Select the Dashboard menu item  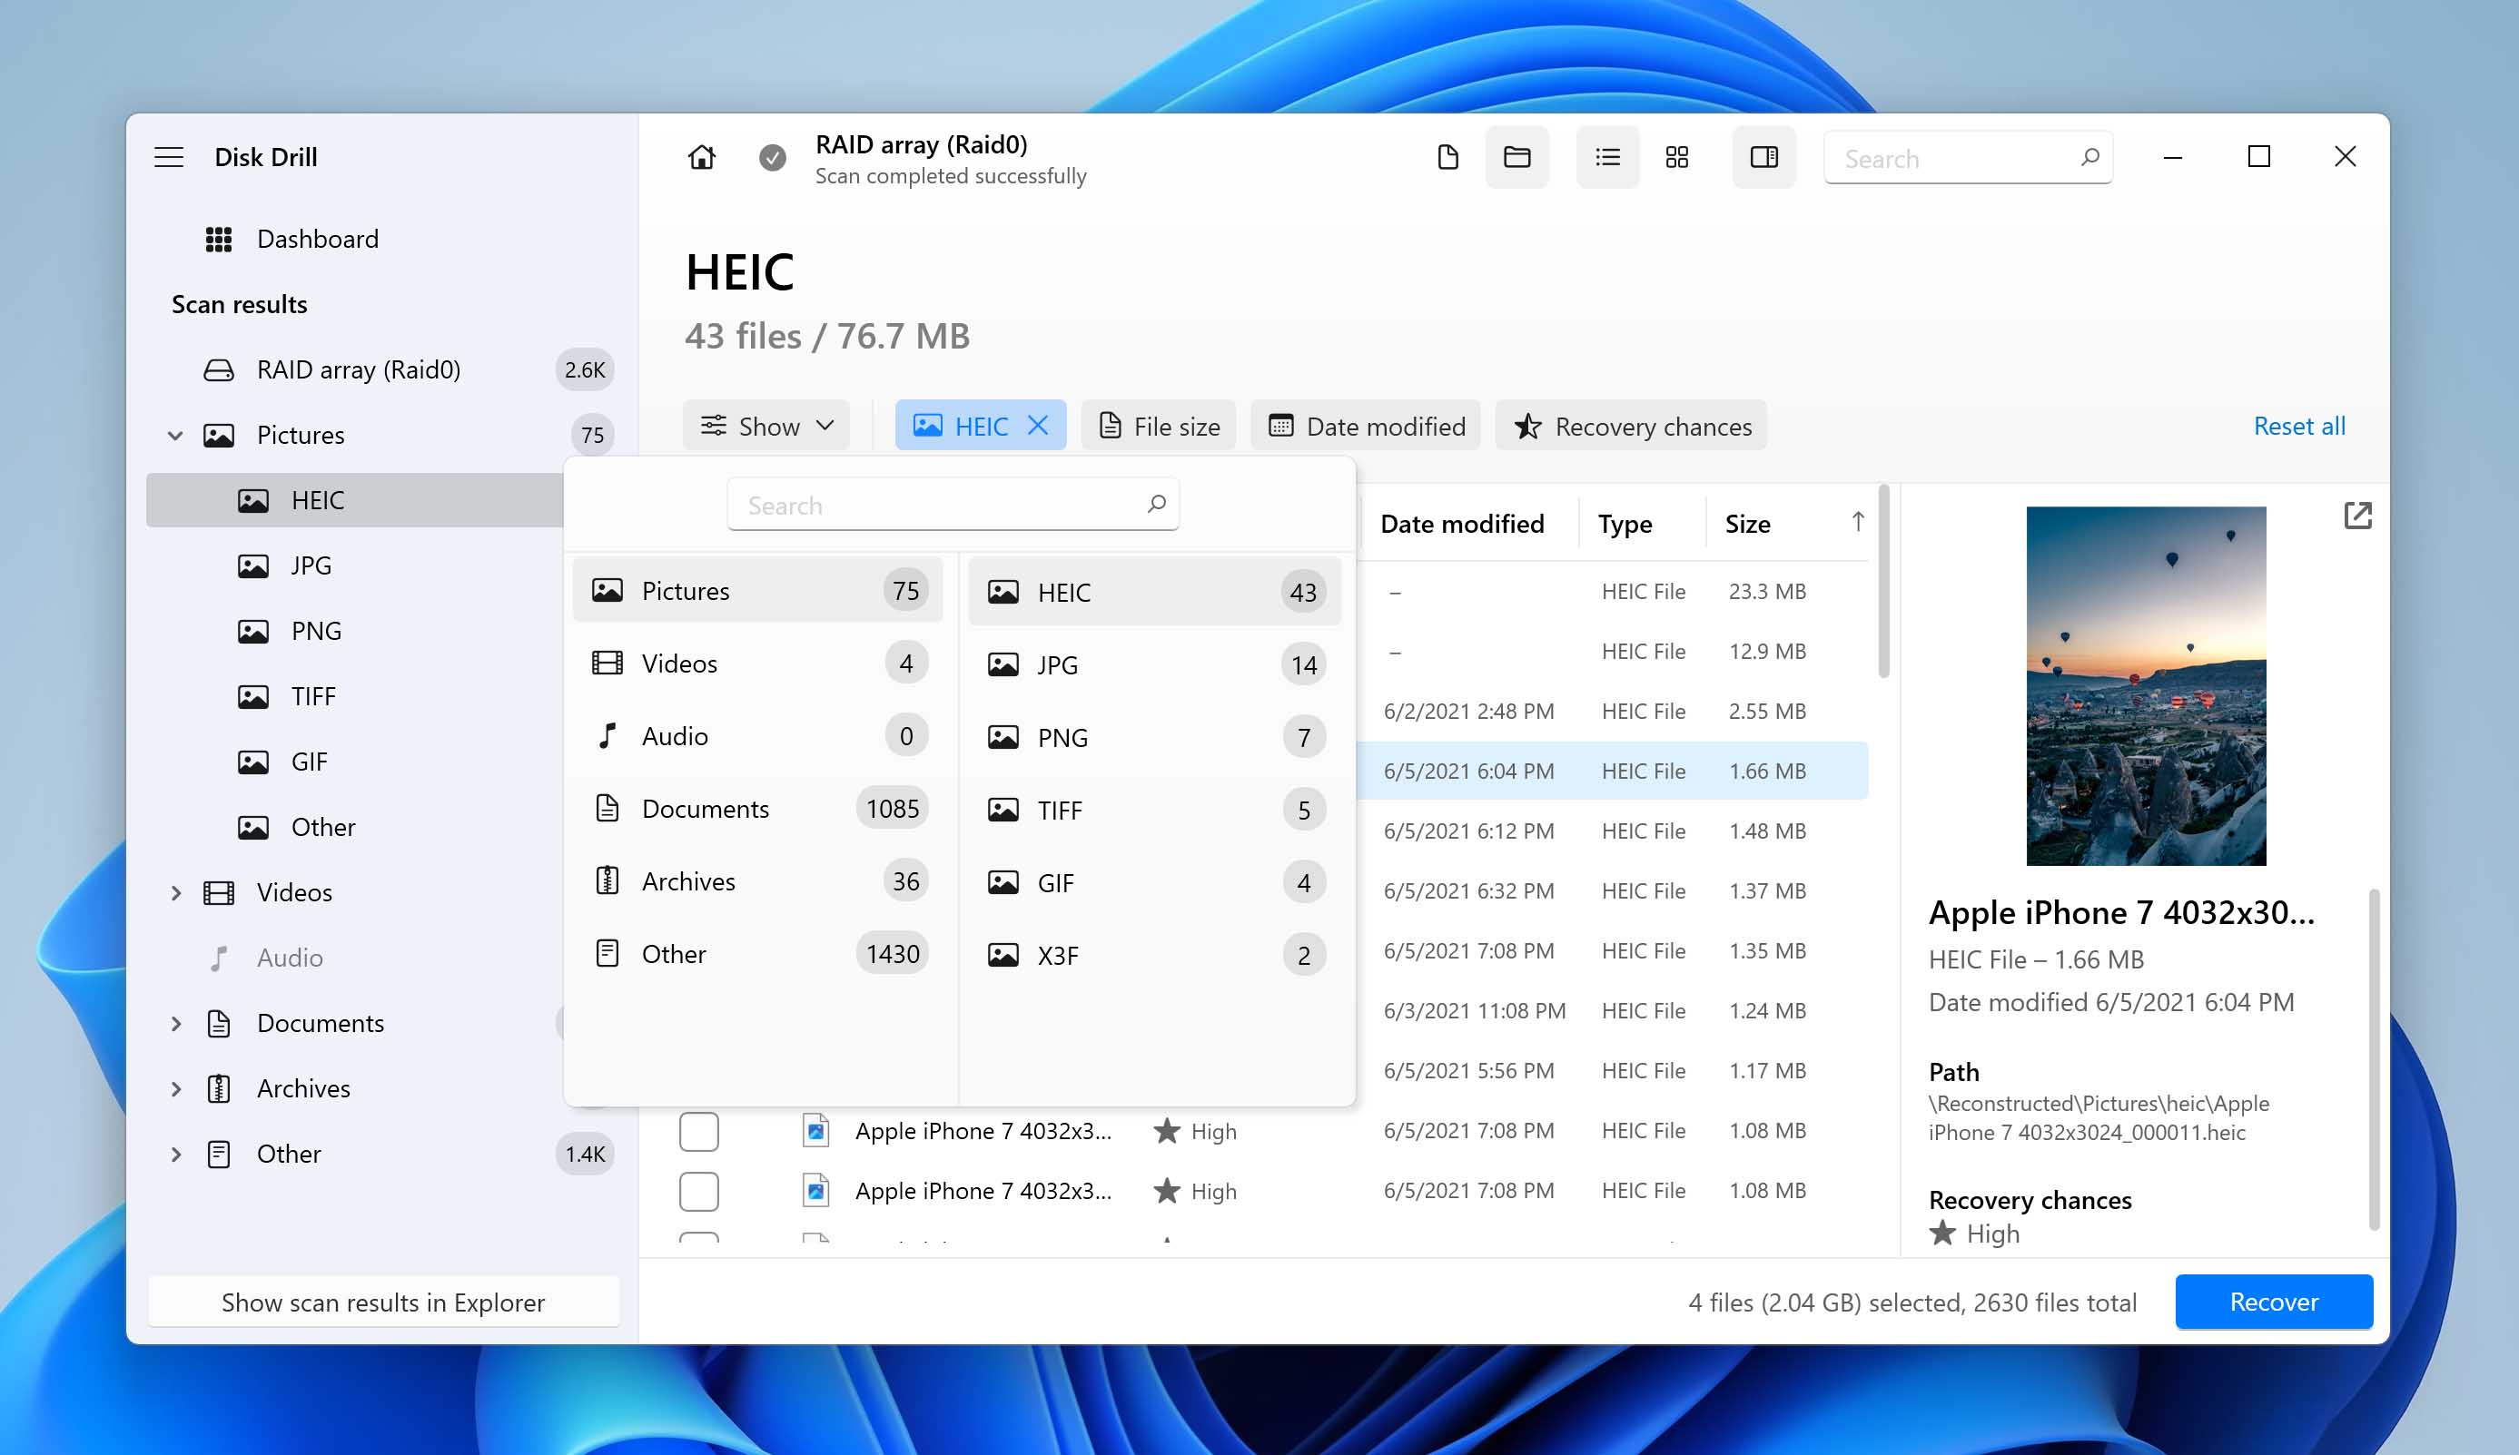(319, 237)
